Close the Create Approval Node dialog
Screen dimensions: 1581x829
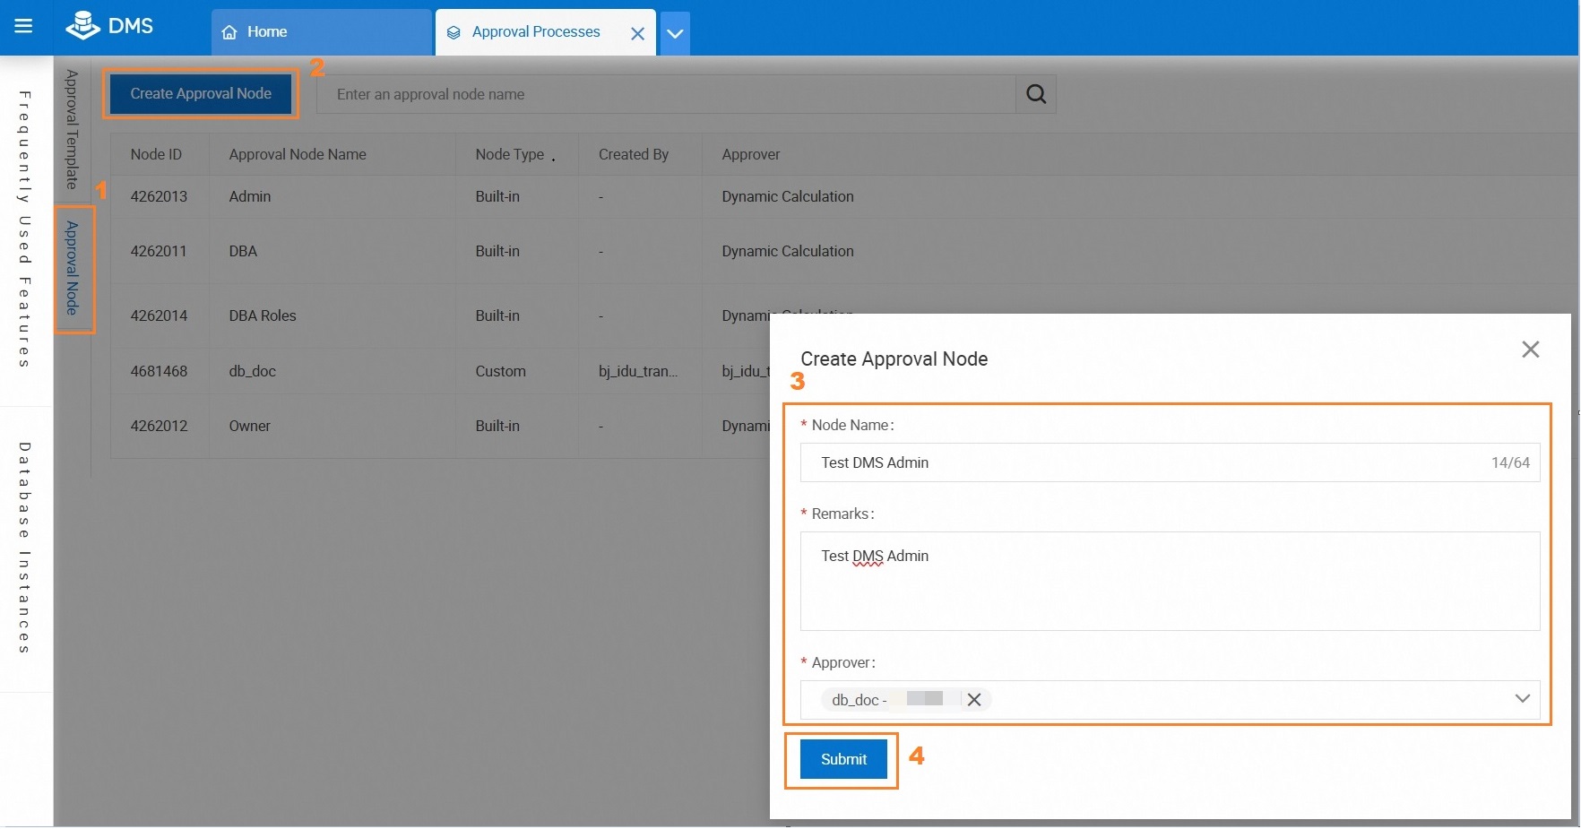(1531, 350)
